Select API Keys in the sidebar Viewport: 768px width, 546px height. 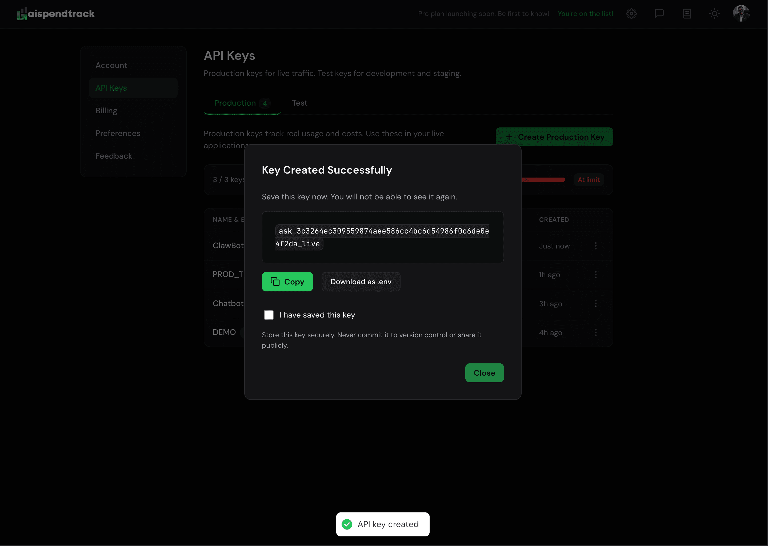click(111, 88)
